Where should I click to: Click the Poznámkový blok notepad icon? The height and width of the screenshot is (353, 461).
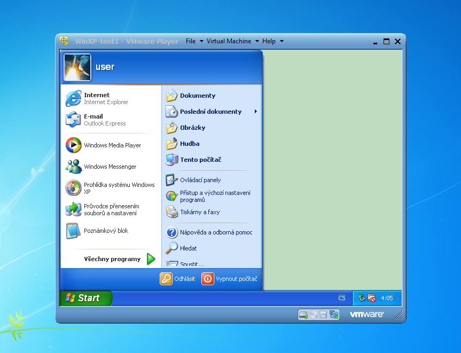point(73,230)
